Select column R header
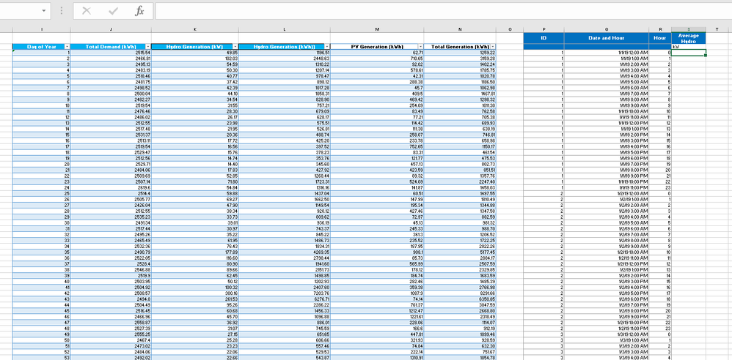Image resolution: width=732 pixels, height=360 pixels. [659, 29]
